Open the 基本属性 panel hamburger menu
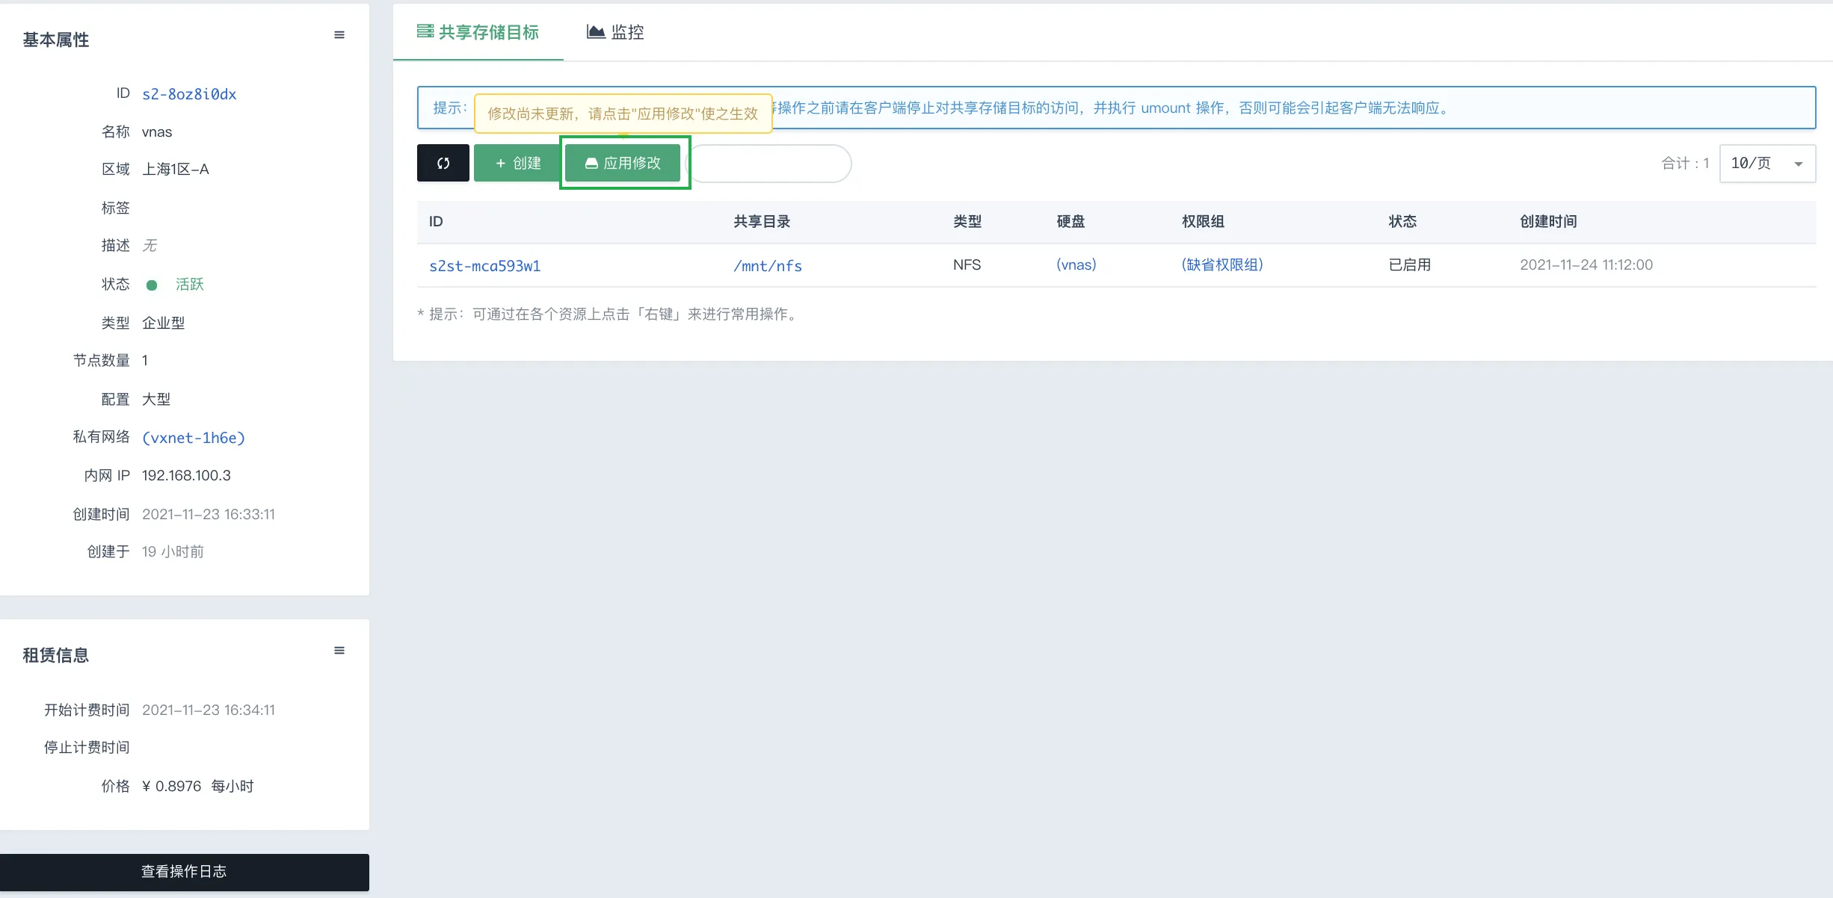The height and width of the screenshot is (898, 1833). click(339, 35)
